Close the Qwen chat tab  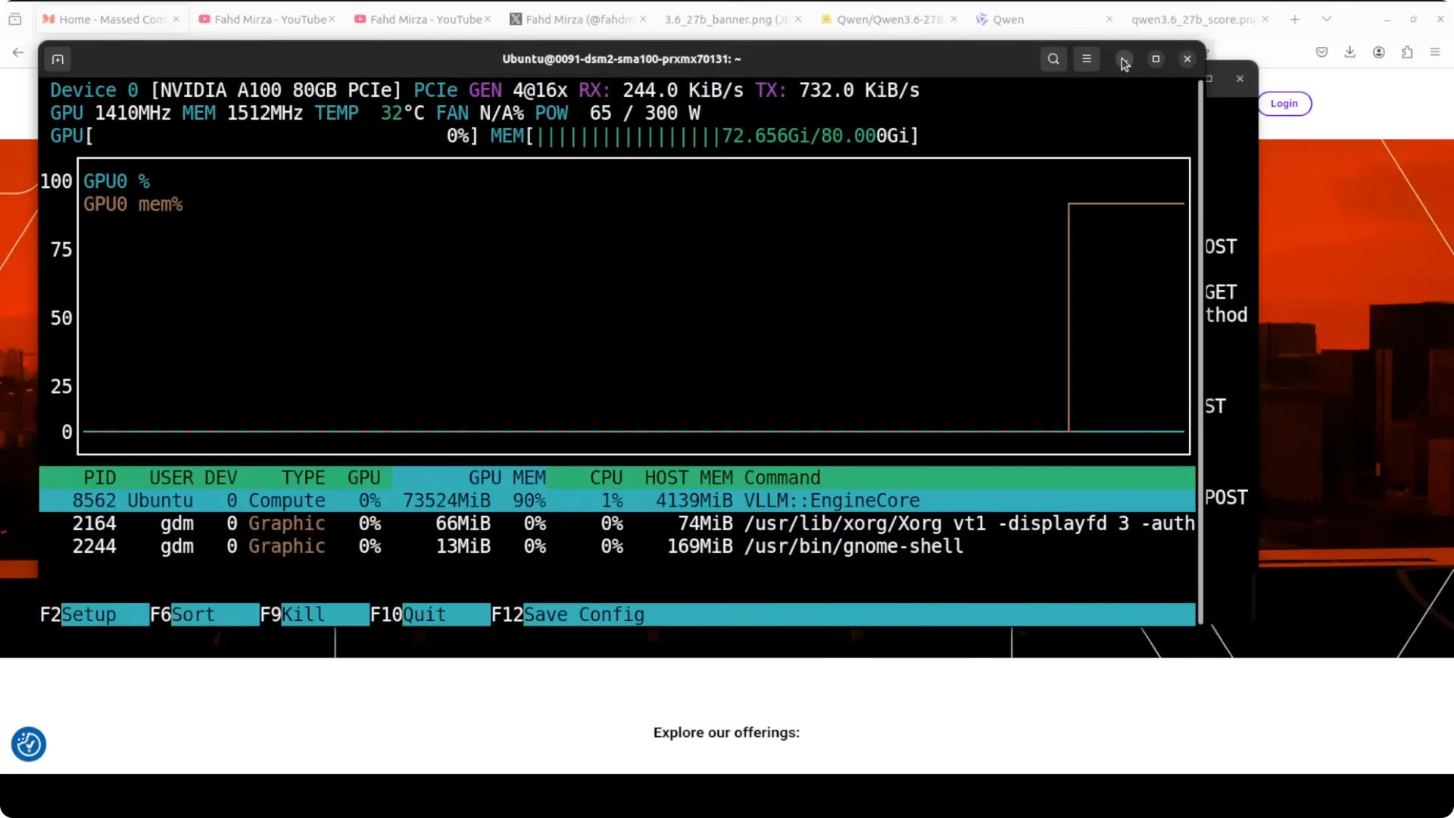click(1109, 20)
